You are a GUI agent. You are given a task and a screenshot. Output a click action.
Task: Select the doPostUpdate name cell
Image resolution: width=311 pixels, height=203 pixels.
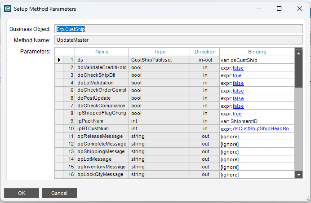click(102, 98)
